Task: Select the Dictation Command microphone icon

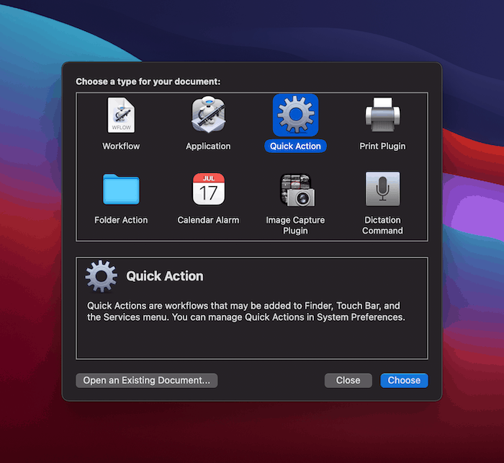Action: pyautogui.click(x=382, y=189)
